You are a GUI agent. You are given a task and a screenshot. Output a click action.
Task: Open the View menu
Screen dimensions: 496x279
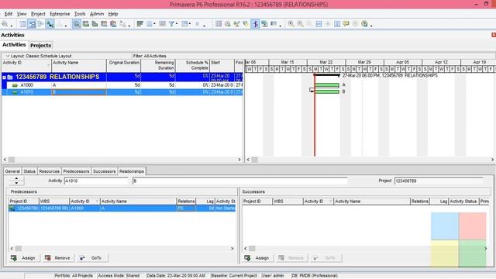pyautogui.click(x=22, y=14)
